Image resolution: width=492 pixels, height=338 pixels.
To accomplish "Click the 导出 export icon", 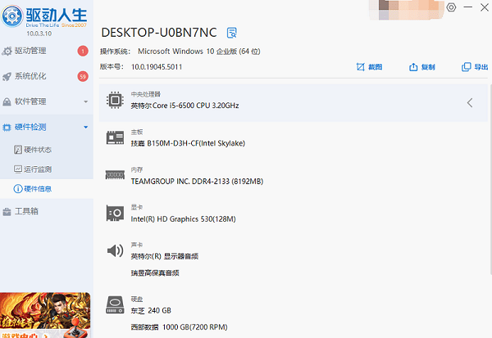I will (466, 67).
